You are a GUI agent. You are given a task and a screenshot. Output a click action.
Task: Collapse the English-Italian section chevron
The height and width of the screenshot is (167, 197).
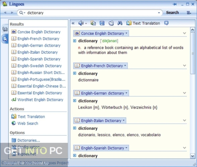pos(184,121)
